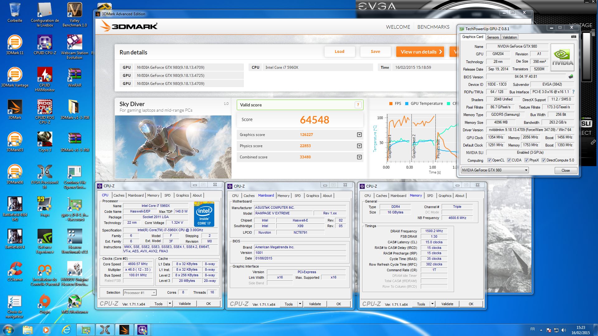Launch EVGA PrecisionX 16 desktop icon

[x=45, y=176]
